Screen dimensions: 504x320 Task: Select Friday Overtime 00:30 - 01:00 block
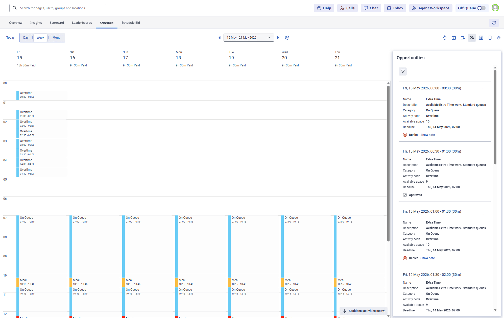pos(42,95)
